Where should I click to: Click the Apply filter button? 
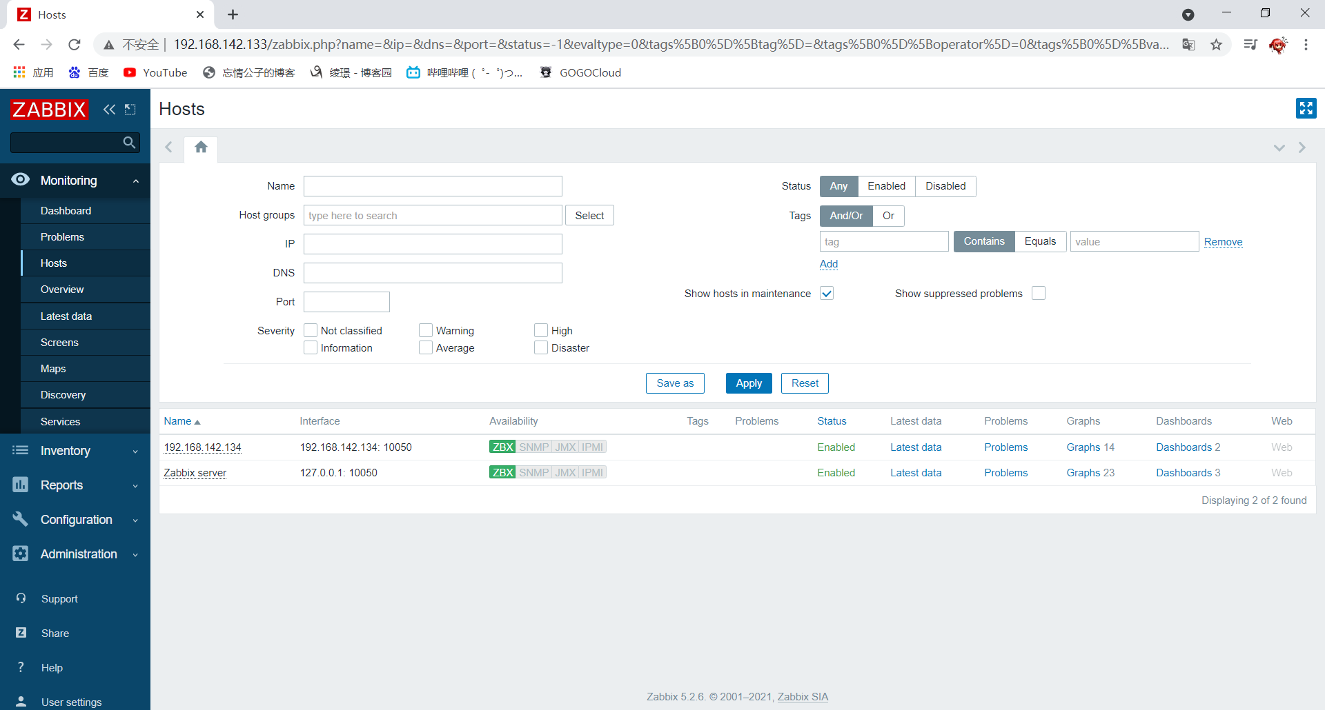pyautogui.click(x=749, y=383)
